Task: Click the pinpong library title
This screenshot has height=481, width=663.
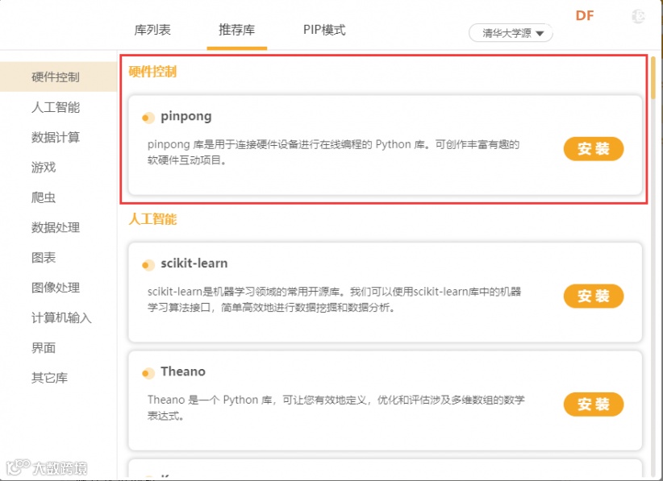Action: (x=186, y=117)
